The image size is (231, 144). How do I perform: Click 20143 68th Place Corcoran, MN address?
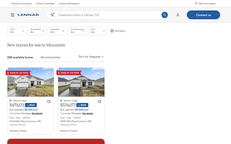point(25,121)
